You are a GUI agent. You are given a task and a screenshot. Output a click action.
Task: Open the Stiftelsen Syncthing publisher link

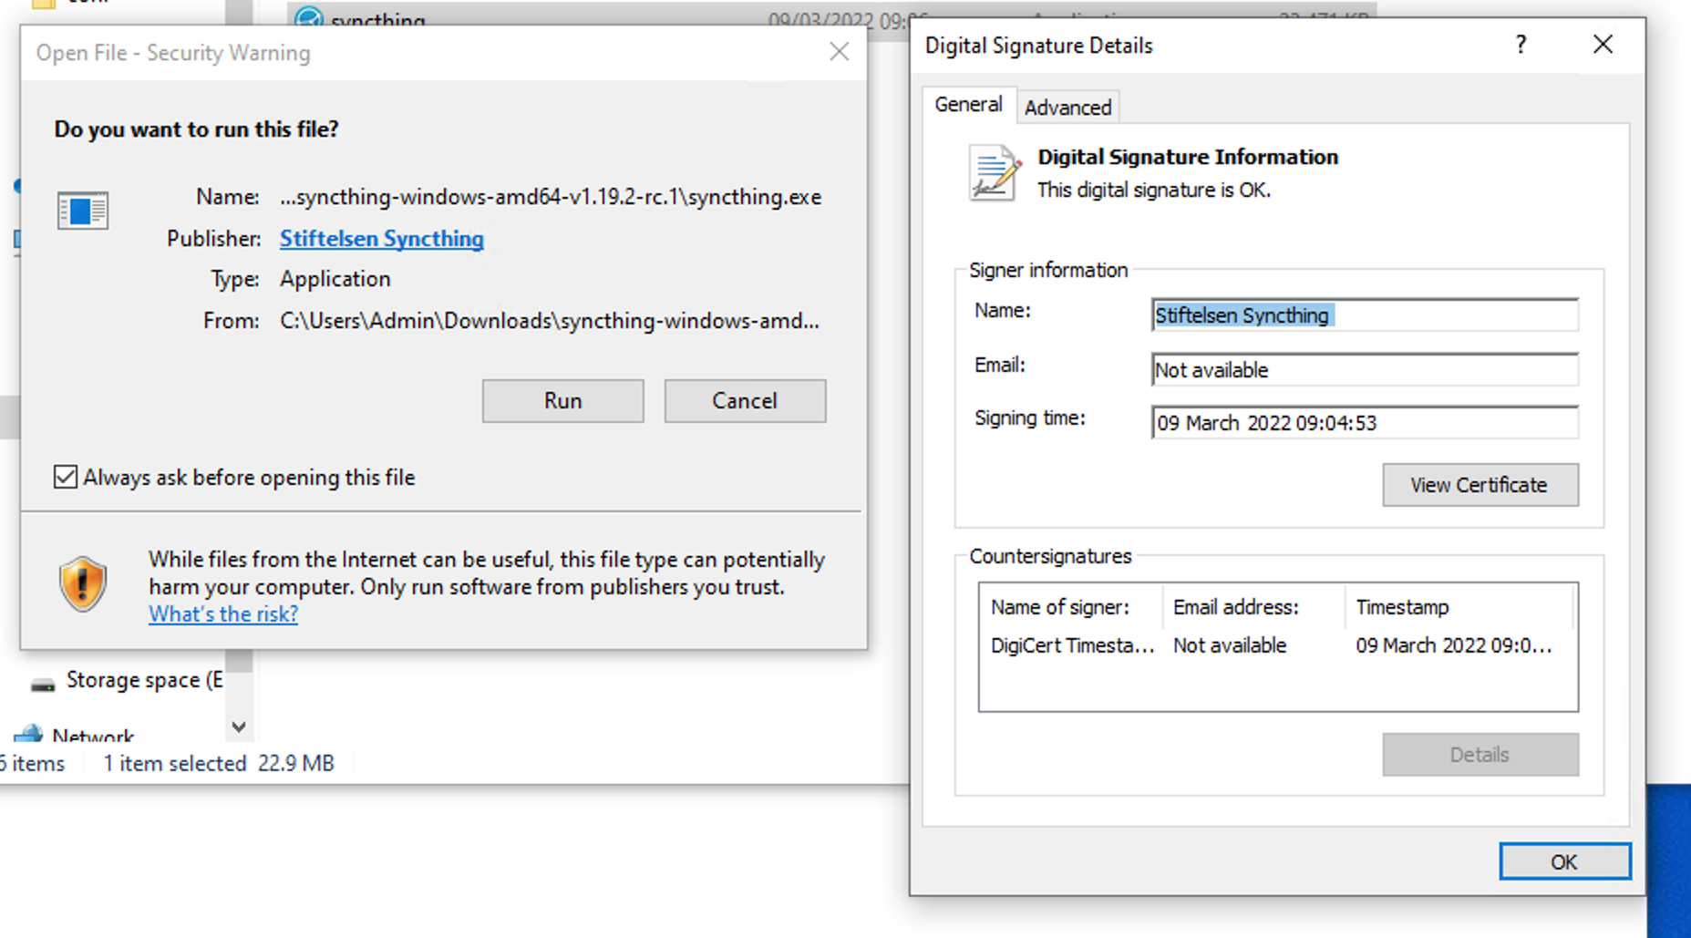381,238
